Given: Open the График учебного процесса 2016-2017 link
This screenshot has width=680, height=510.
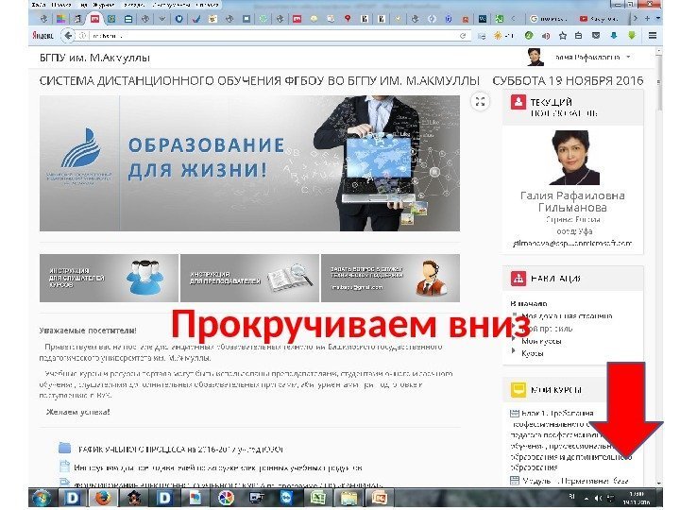Looking at the screenshot, I should point(181,450).
